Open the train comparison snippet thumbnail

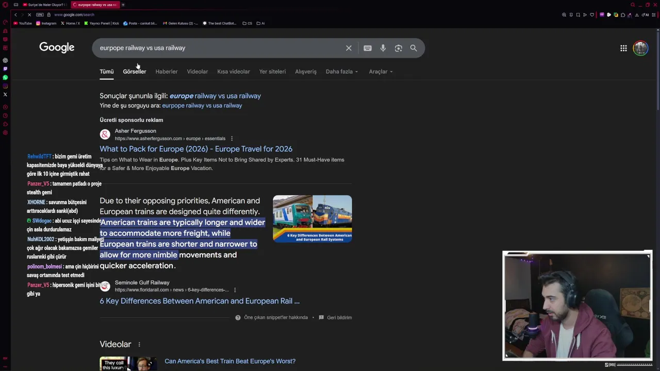tap(312, 218)
